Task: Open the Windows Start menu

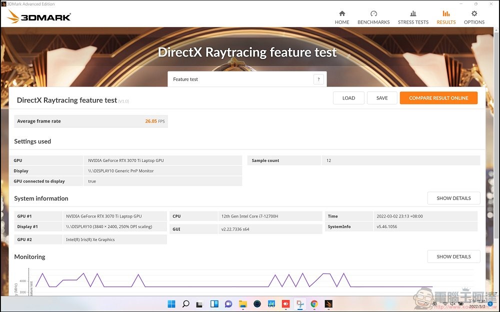Action: click(171, 303)
